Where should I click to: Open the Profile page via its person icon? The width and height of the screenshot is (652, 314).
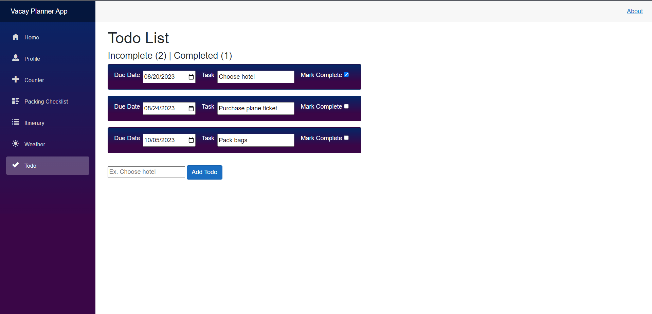tap(16, 58)
